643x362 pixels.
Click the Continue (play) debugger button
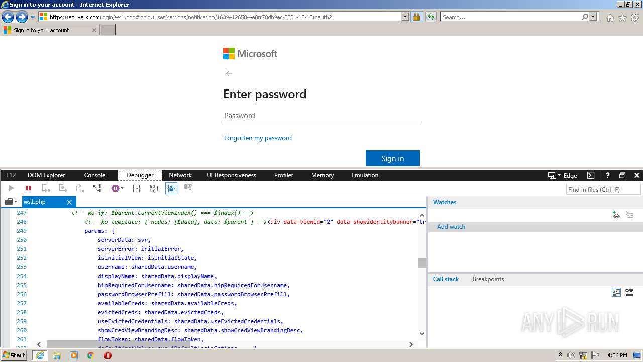(11, 188)
